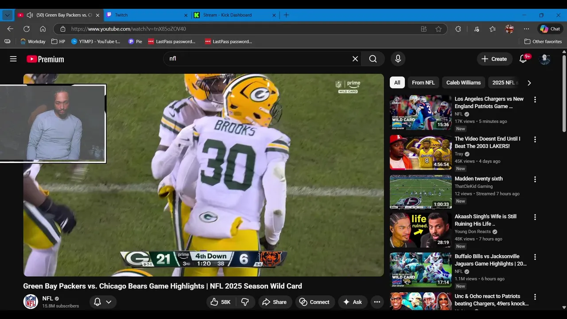Click the browser address bar URL
The width and height of the screenshot is (567, 319).
(x=128, y=29)
